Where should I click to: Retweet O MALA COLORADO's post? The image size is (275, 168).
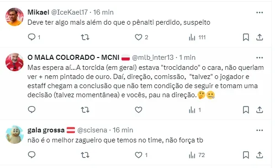pos(85,110)
